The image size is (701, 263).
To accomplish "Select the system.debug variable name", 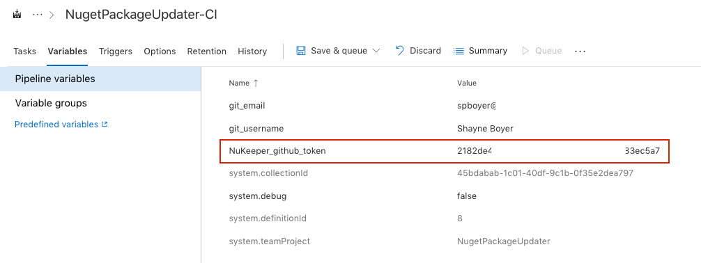I will click(x=258, y=196).
